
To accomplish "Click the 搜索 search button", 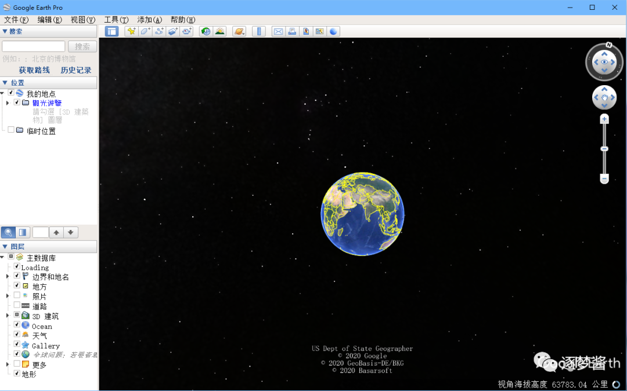I will pyautogui.click(x=82, y=46).
